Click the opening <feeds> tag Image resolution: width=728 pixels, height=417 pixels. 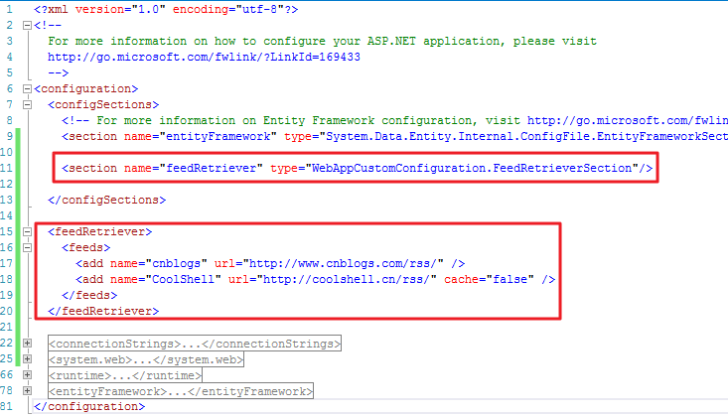(x=85, y=247)
